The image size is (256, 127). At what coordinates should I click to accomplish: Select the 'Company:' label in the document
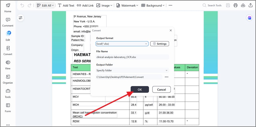point(77,45)
